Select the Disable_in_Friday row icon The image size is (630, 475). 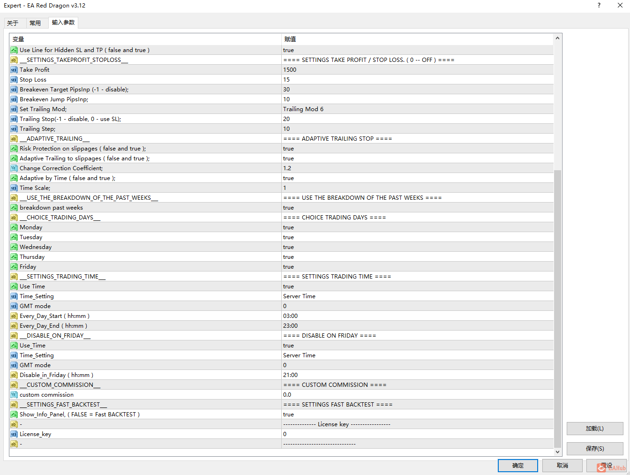(x=14, y=375)
